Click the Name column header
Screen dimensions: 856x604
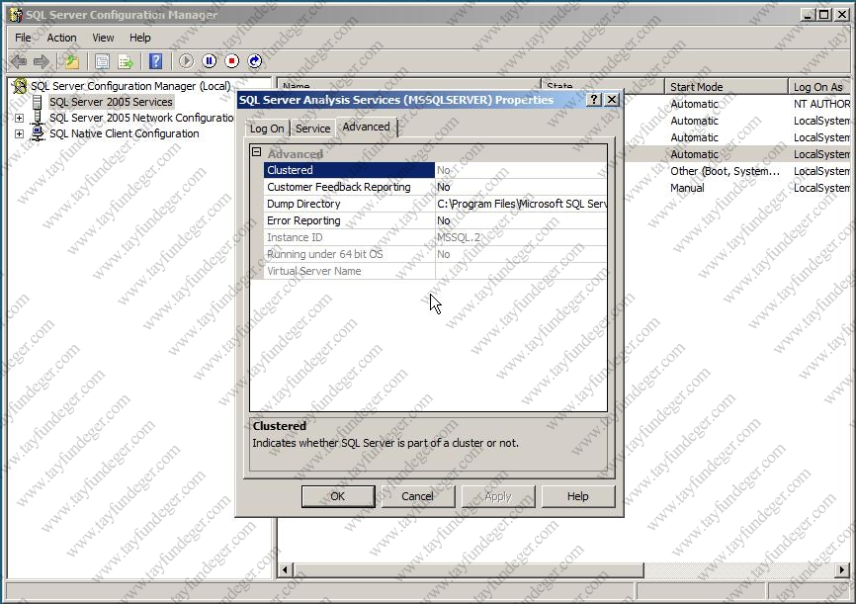point(408,85)
